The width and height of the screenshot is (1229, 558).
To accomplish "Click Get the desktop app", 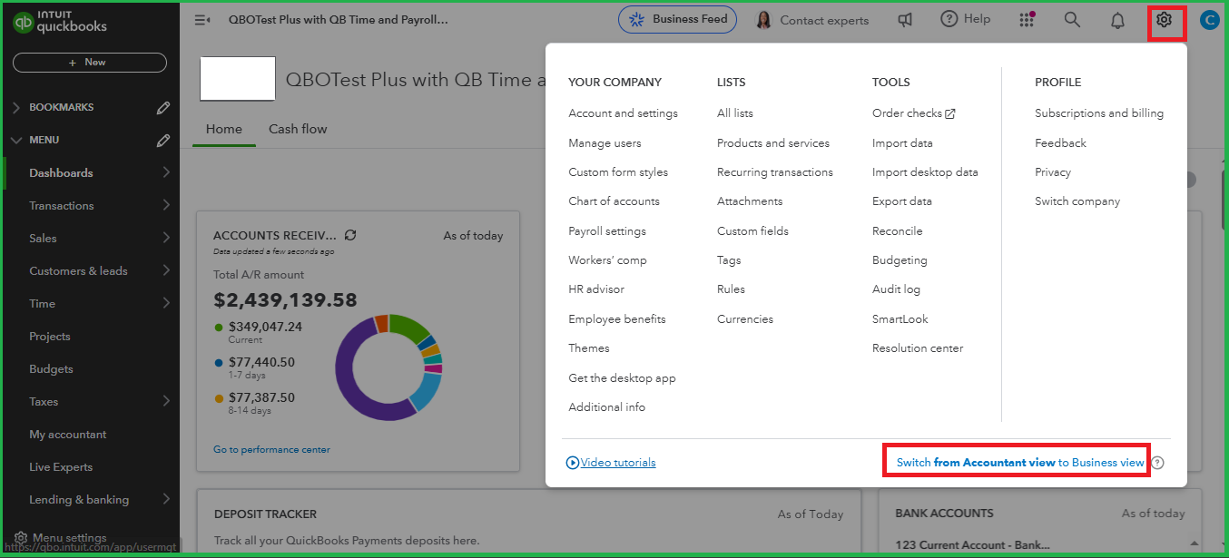I will coord(623,378).
